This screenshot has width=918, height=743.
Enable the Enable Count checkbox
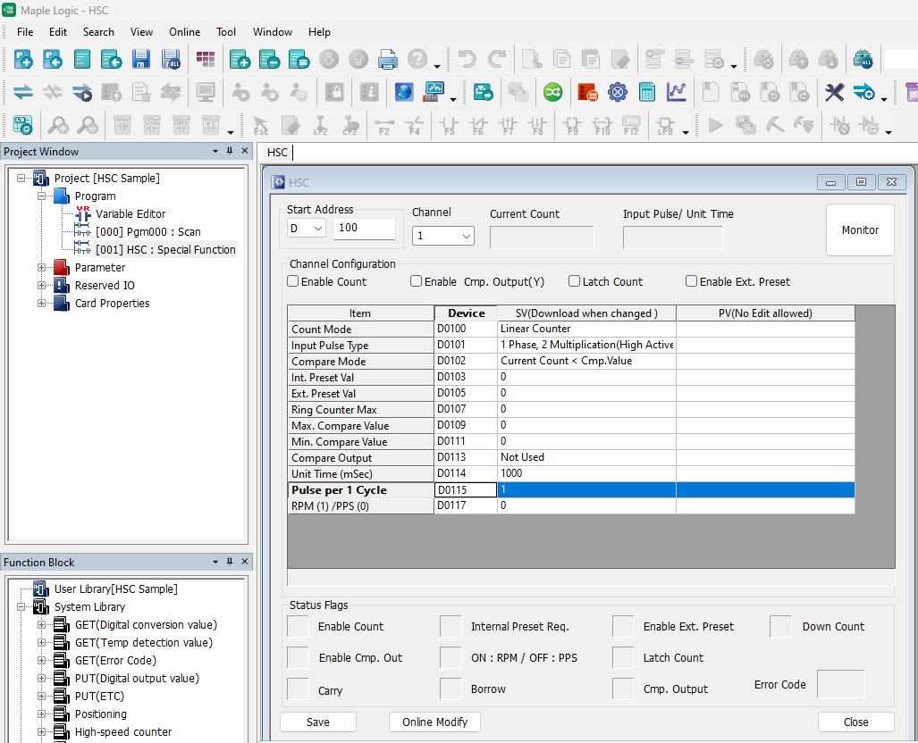pos(293,281)
